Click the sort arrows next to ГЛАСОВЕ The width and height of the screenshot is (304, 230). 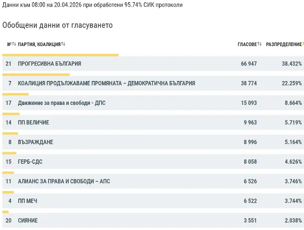coord(259,44)
